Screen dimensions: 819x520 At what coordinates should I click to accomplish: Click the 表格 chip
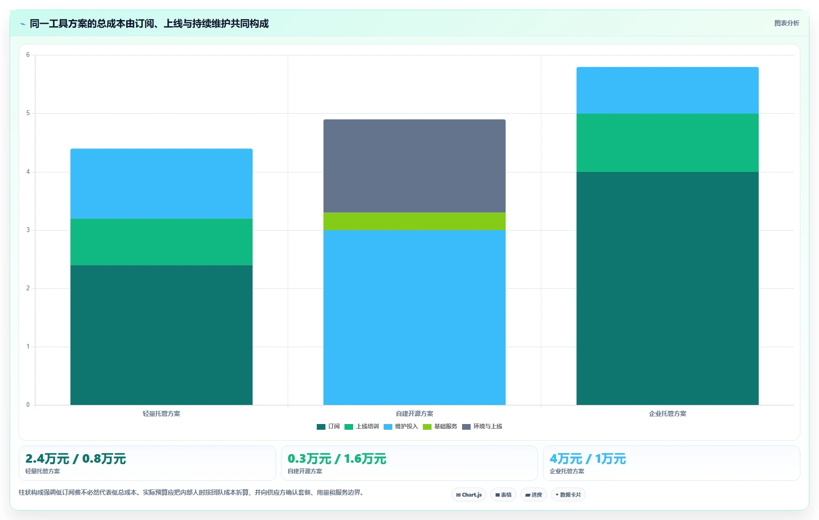[503, 495]
